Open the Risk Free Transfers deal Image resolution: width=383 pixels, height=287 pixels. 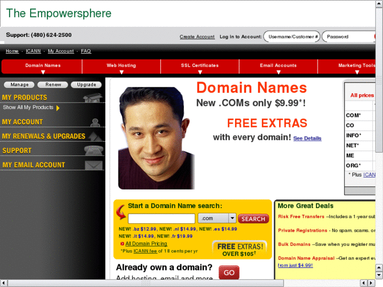point(301,216)
